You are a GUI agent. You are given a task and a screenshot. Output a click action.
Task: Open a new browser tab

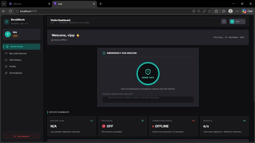pyautogui.click(x=101, y=4)
